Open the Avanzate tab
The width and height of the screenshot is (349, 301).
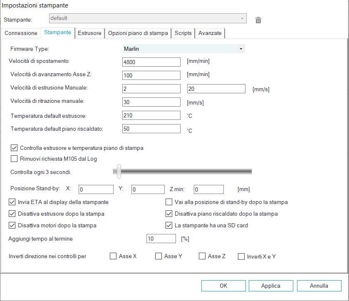(x=210, y=33)
